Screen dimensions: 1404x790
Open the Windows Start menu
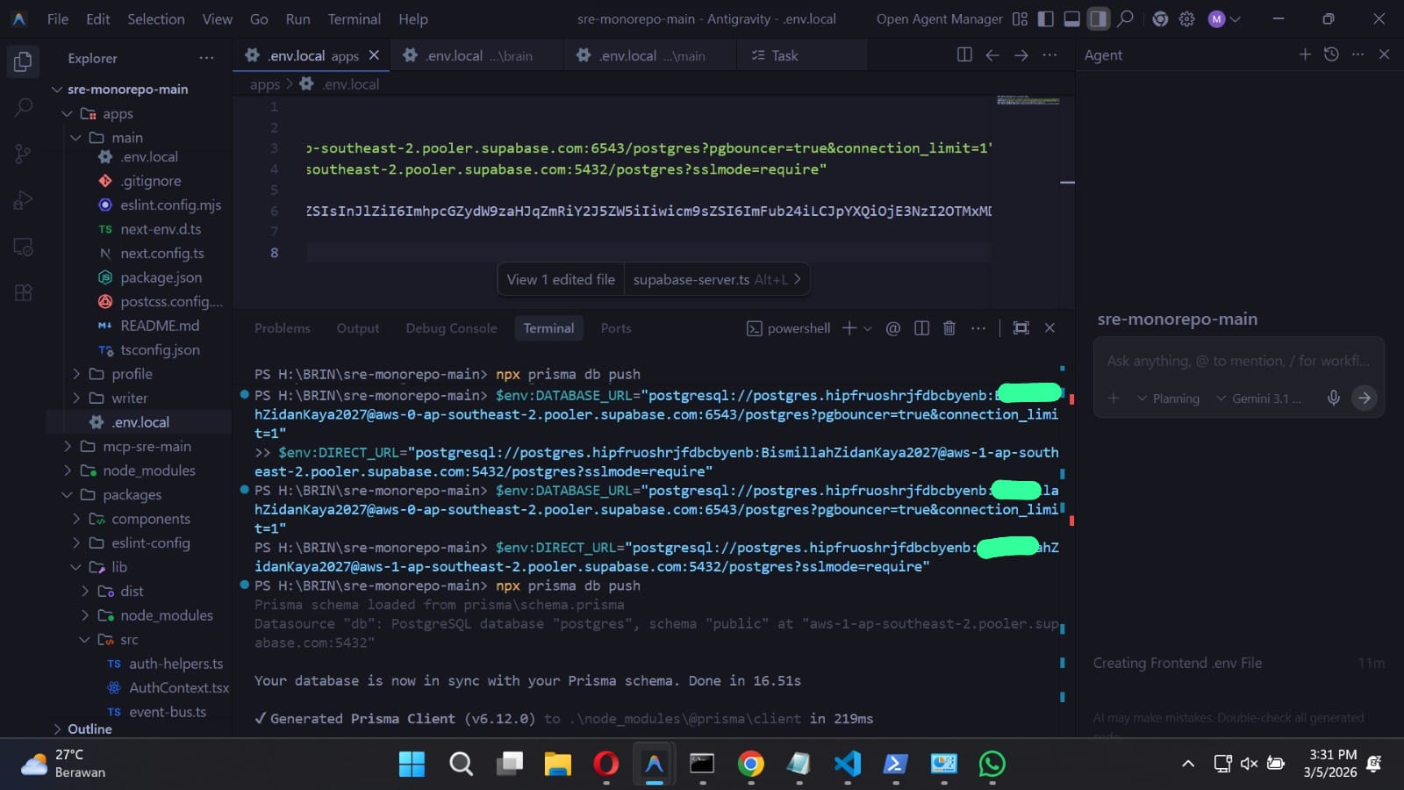tap(412, 764)
